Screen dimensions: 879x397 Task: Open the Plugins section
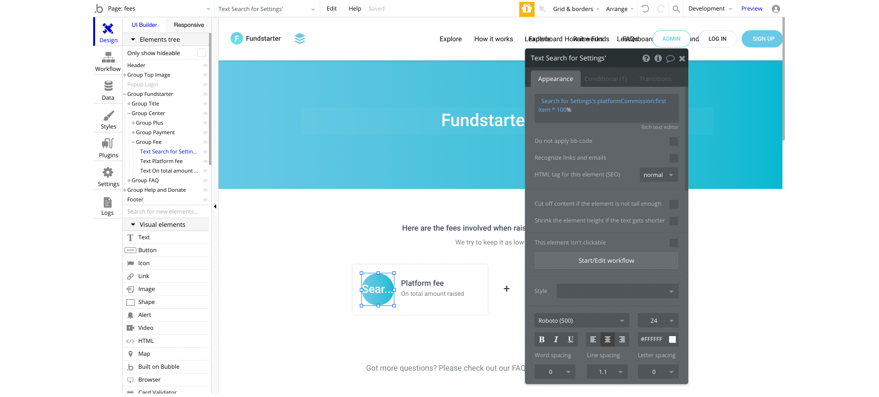(108, 148)
